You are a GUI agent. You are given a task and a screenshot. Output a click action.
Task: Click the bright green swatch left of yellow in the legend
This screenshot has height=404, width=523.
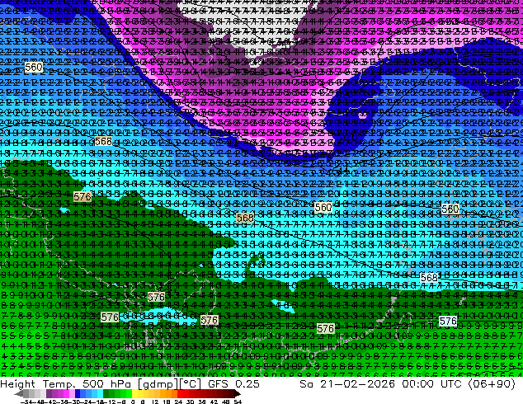[x=129, y=393]
